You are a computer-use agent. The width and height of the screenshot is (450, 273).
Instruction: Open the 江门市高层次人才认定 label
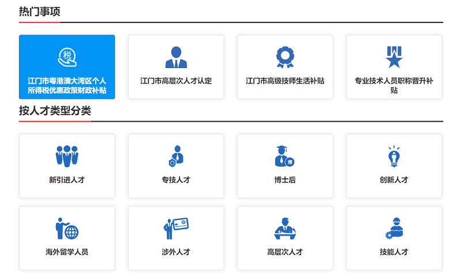[176, 81]
